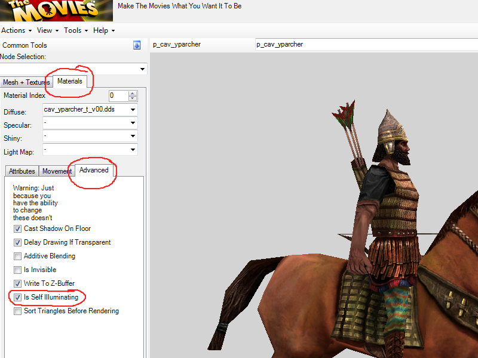The image size is (478, 358).
Task: Uncheck Is Self Illuminating
Action: pos(17,297)
